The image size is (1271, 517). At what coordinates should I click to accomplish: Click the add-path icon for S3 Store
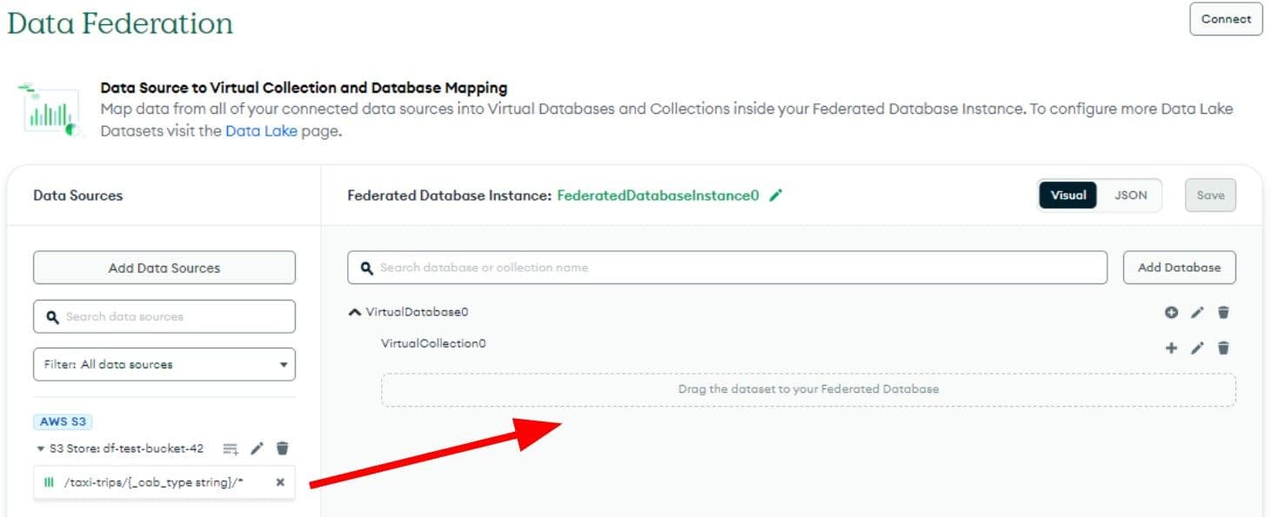tap(230, 448)
